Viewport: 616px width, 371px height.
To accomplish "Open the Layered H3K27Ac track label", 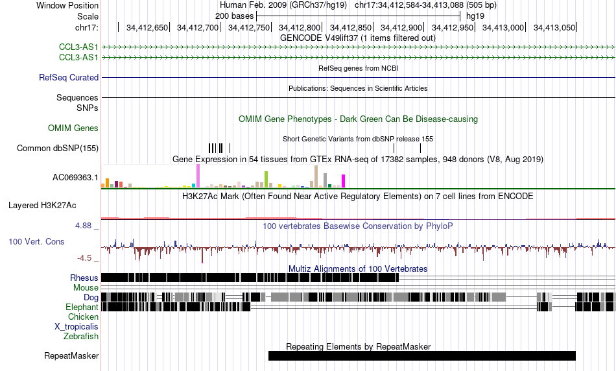I will pos(42,206).
